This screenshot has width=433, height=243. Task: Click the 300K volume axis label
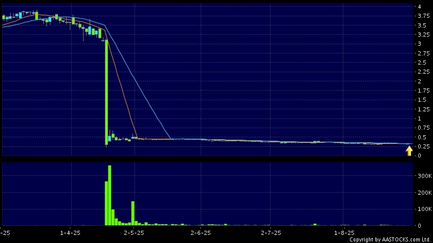(425, 176)
